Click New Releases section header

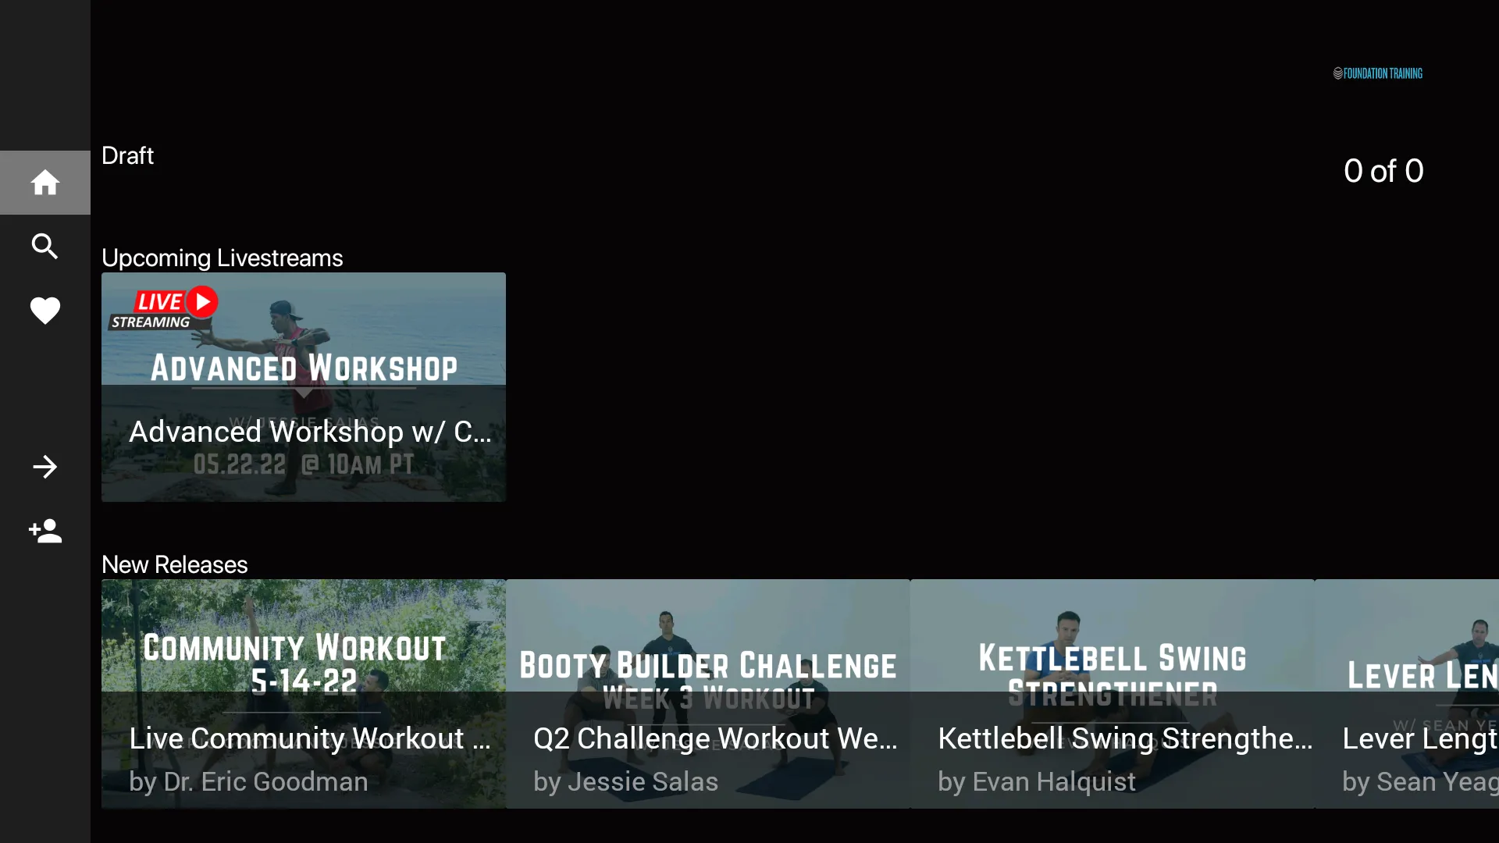pos(174,564)
